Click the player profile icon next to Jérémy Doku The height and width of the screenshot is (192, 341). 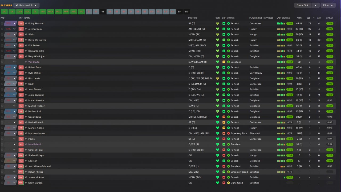(x=26, y=29)
